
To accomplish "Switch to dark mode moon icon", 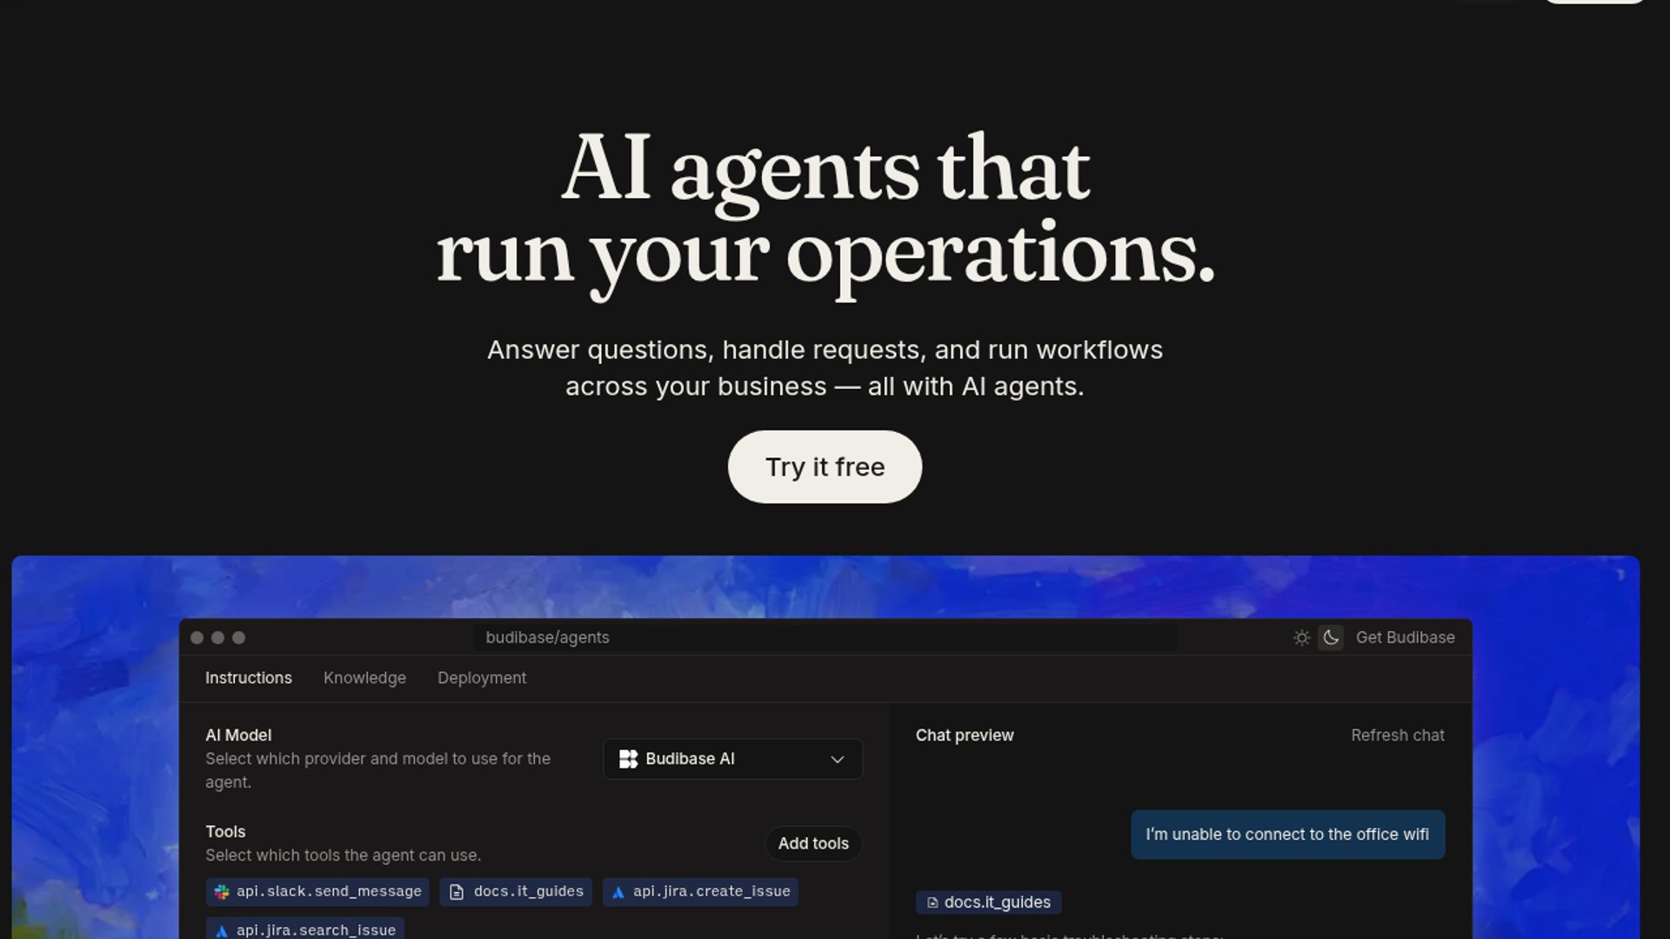I will (x=1331, y=638).
